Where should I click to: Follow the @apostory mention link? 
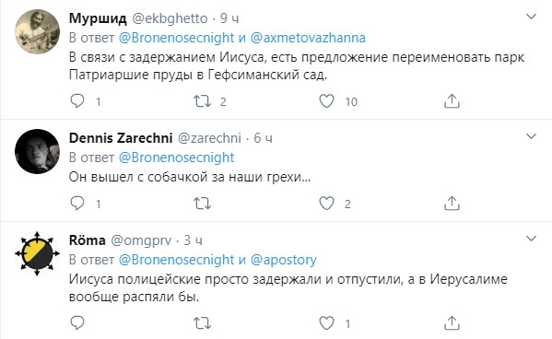point(284,260)
